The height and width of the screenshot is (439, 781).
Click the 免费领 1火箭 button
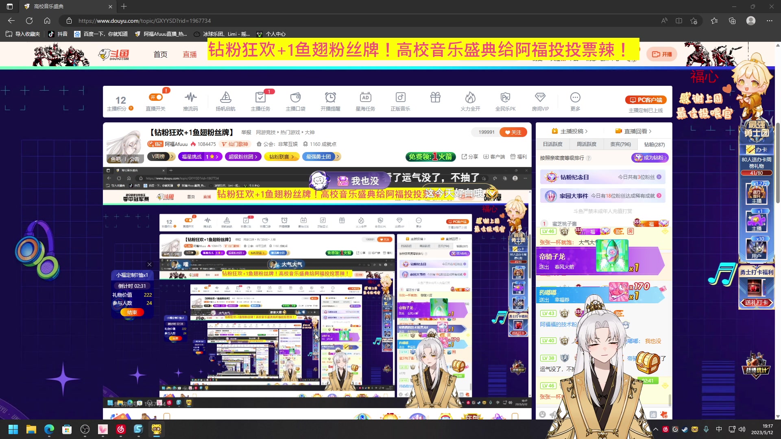coord(430,156)
